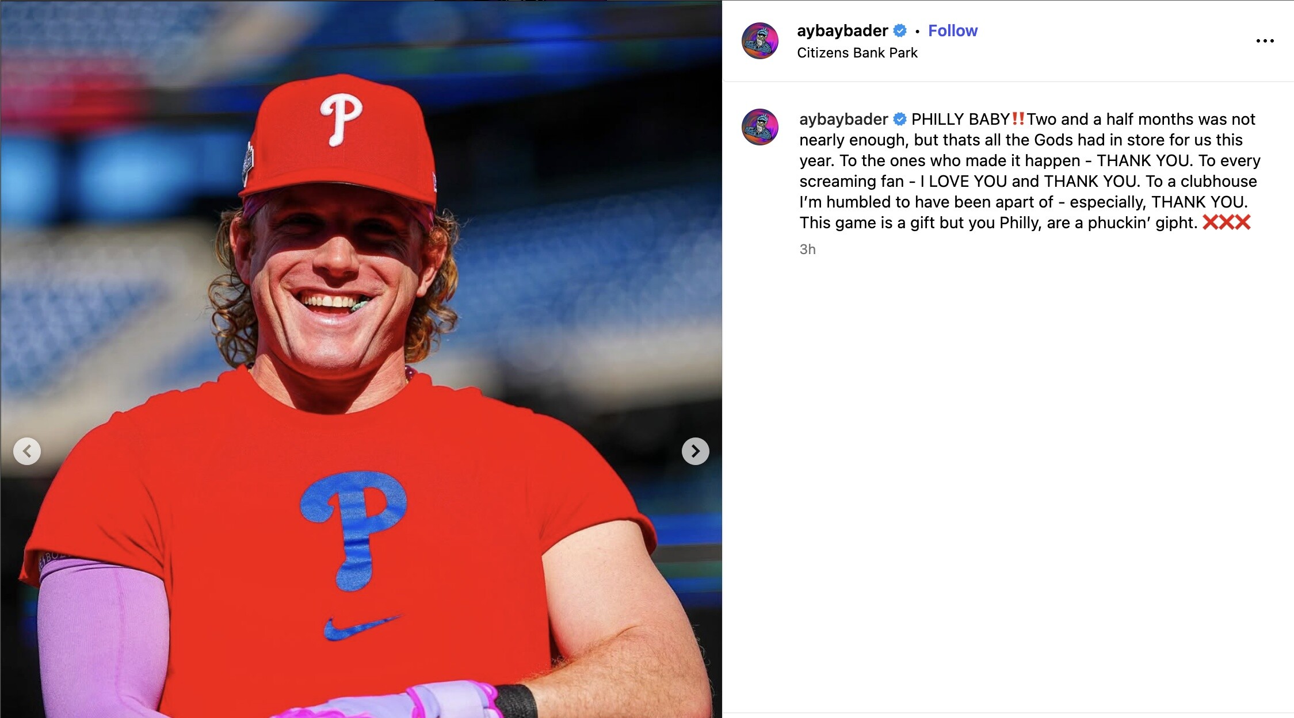The width and height of the screenshot is (1294, 718).
Task: Click the "PHILLY BABY" caption text
Action: point(960,119)
